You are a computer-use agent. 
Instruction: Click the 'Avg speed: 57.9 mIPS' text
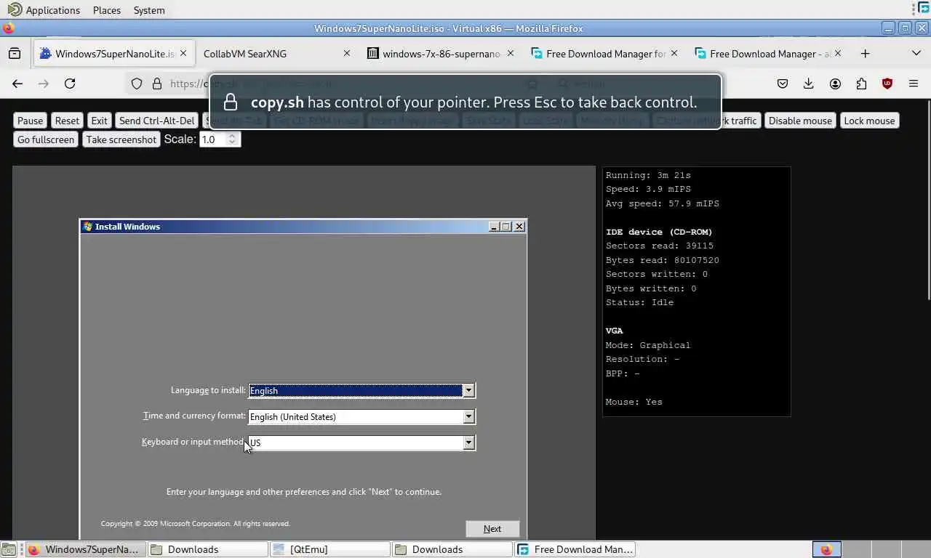pyautogui.click(x=662, y=203)
